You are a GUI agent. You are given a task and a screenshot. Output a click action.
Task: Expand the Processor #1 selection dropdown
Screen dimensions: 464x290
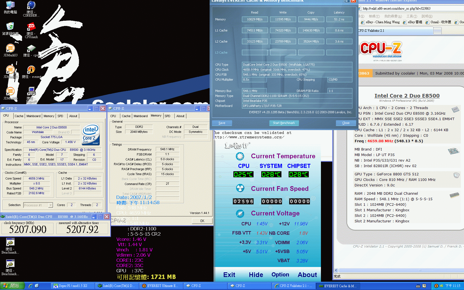[x=51, y=205]
